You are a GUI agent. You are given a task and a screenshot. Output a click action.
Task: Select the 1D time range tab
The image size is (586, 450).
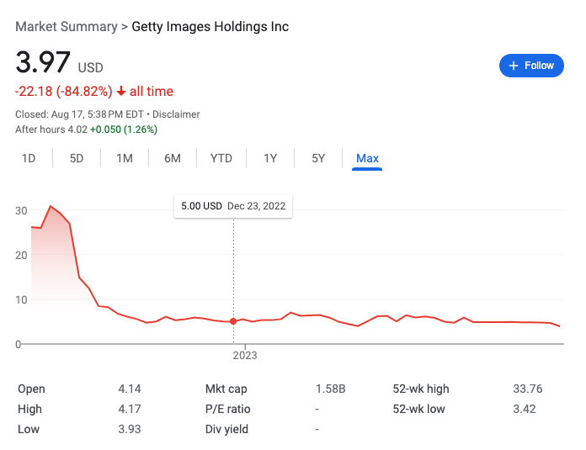tap(29, 158)
